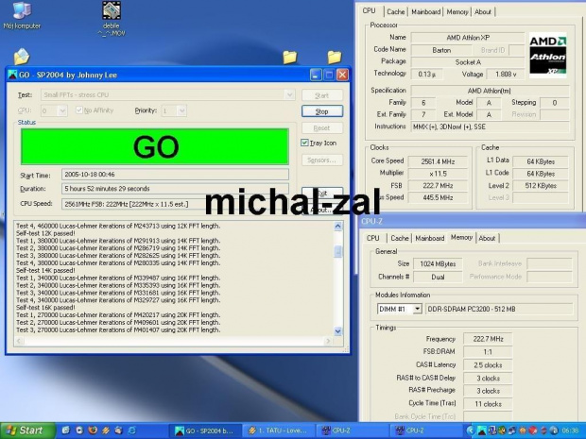Click the Reset button in SP2004
Viewport: 586px width, 439px height.
321,128
